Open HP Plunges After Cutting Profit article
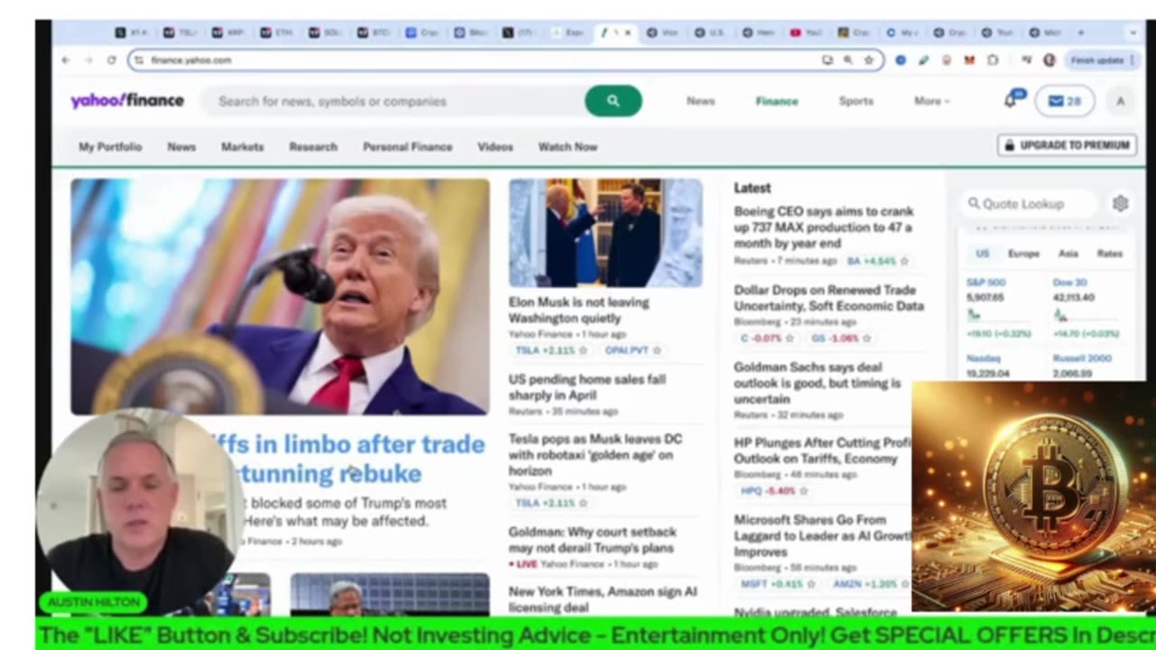The height and width of the screenshot is (650, 1156). (x=823, y=450)
